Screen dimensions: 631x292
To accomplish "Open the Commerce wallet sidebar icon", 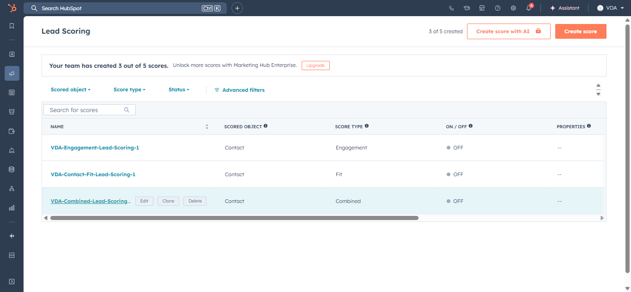I will pyautogui.click(x=12, y=131).
